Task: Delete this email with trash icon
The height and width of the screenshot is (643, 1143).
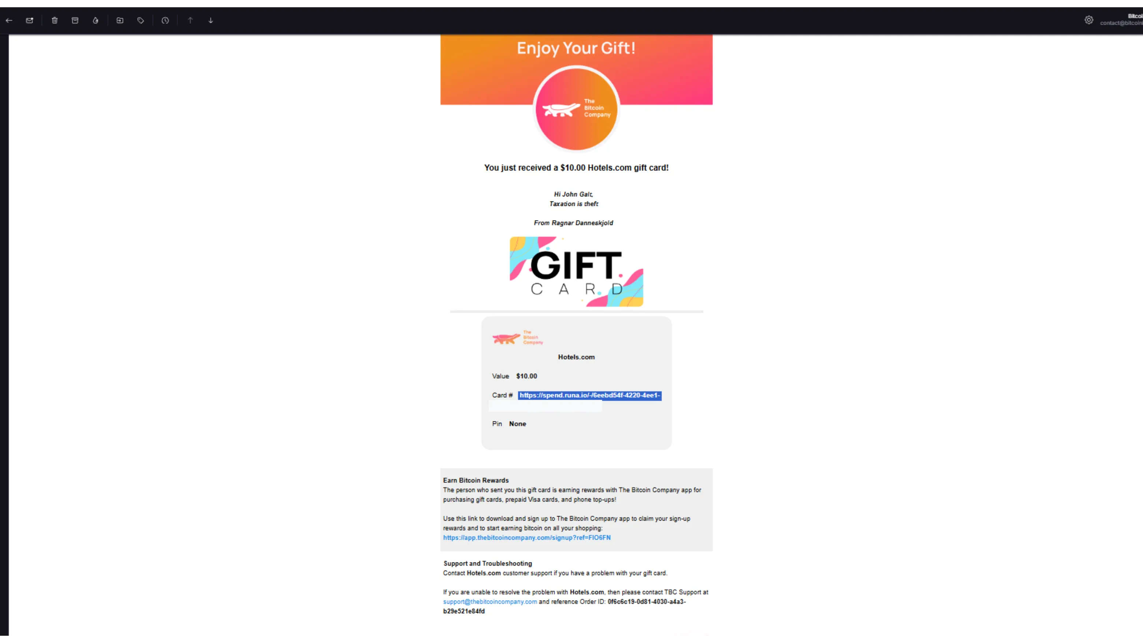Action: tap(55, 21)
